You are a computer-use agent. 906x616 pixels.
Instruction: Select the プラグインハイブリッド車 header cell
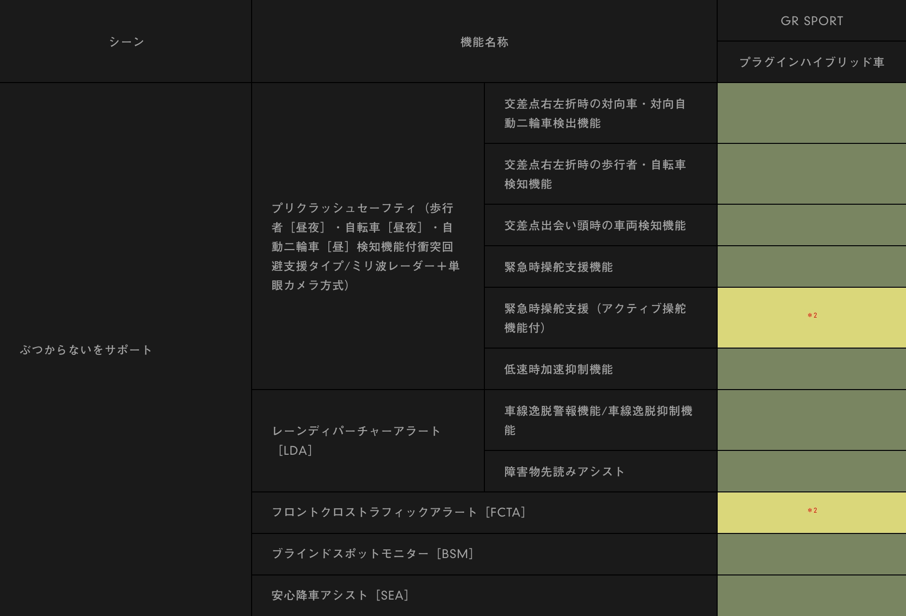[x=812, y=62]
